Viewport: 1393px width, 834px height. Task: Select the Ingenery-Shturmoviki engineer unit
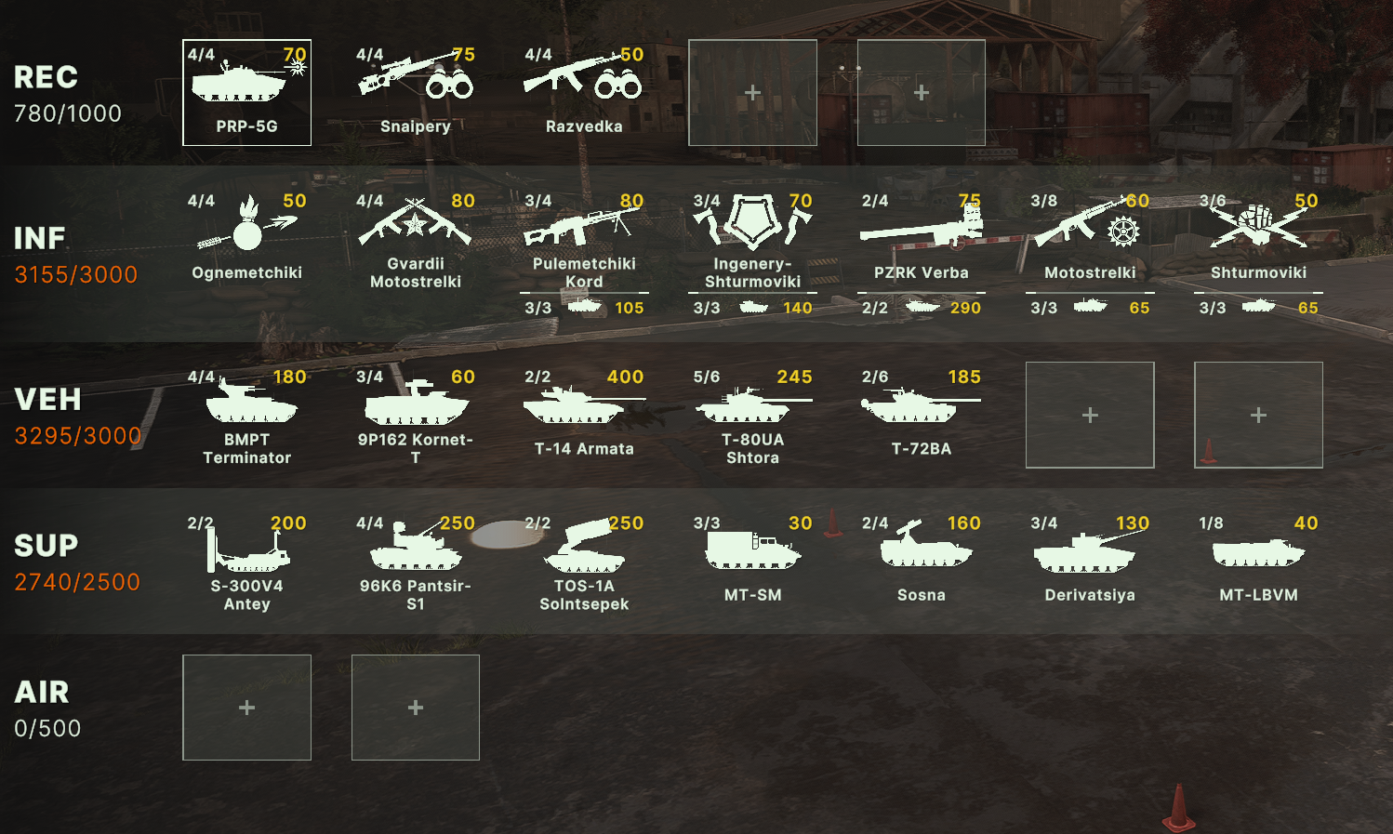[x=752, y=239]
